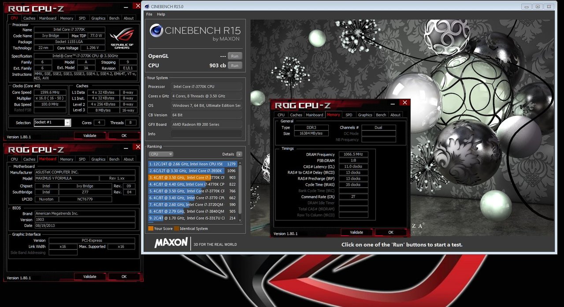Click the Side Band Addressing field
This screenshot has height=307, width=564.
pyautogui.click(x=63, y=253)
